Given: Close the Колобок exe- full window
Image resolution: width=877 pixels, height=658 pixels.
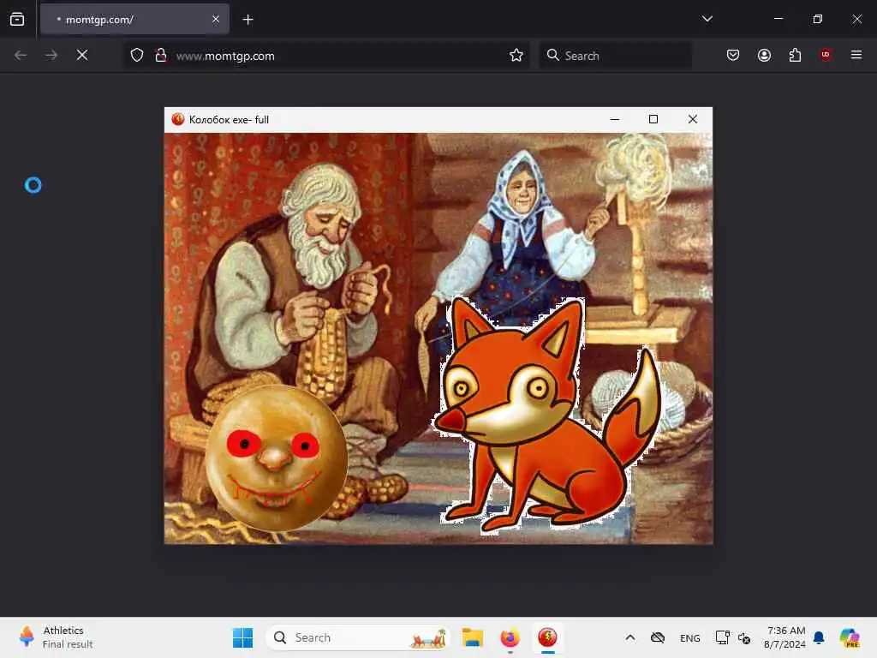Looking at the screenshot, I should [x=692, y=119].
